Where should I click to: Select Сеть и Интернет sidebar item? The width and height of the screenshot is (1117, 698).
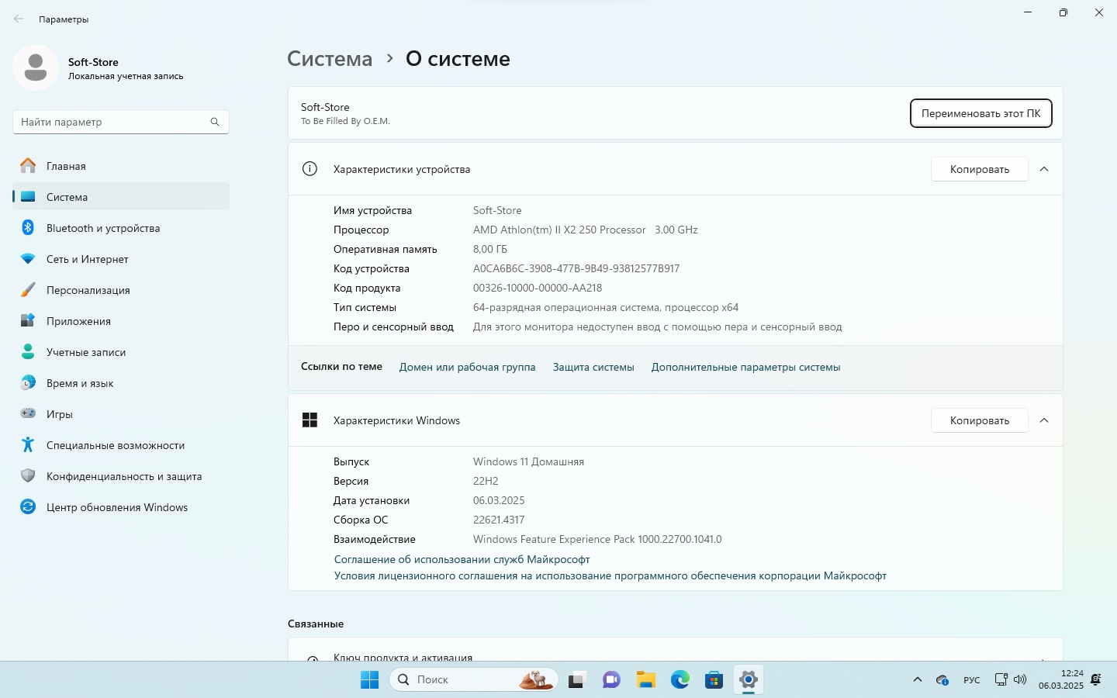pyautogui.click(x=121, y=258)
